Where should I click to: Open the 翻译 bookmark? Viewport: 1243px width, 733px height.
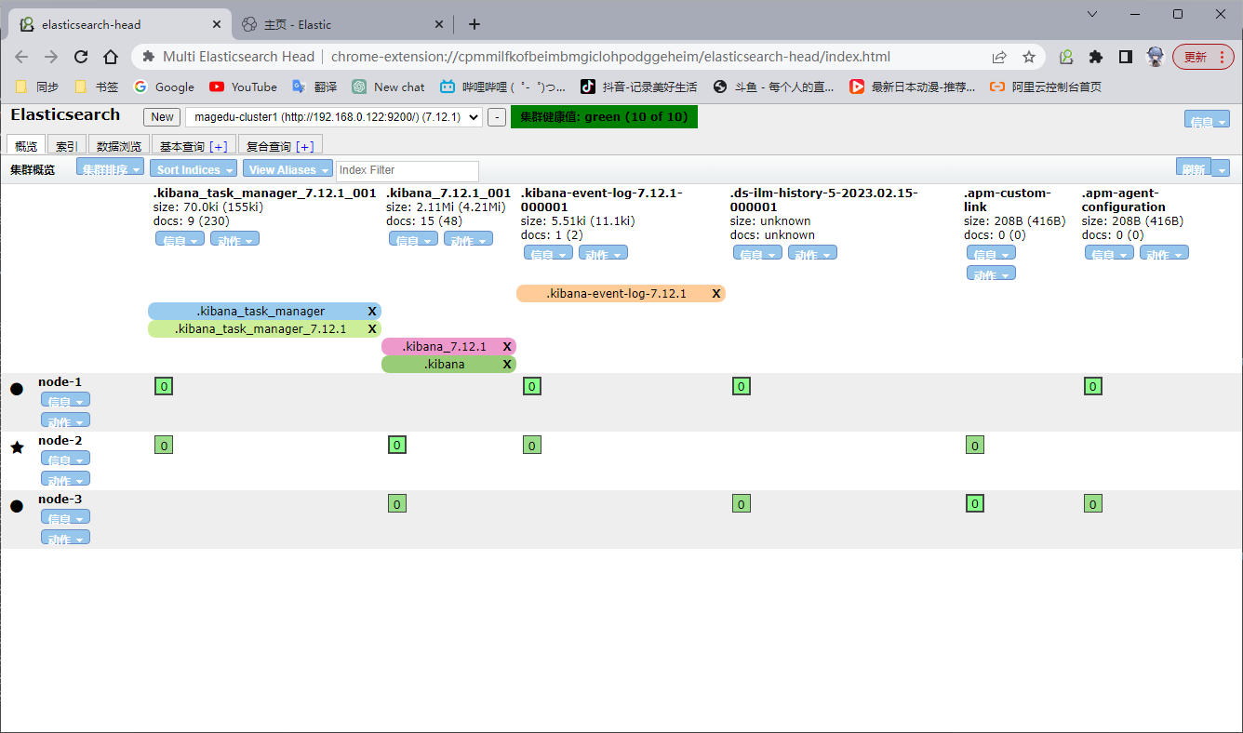pyautogui.click(x=314, y=87)
